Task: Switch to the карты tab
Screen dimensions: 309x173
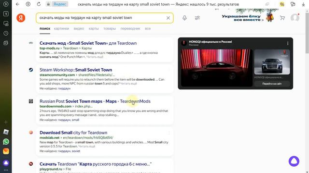Action: coord(94,29)
